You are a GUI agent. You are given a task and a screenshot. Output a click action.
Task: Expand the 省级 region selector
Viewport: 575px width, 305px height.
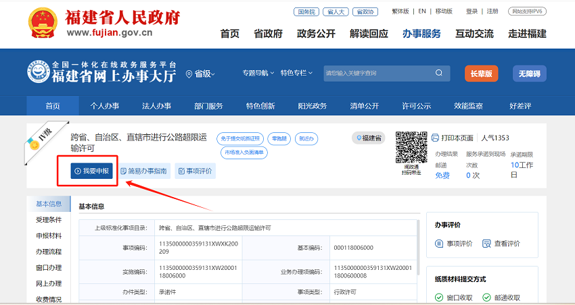(204, 74)
